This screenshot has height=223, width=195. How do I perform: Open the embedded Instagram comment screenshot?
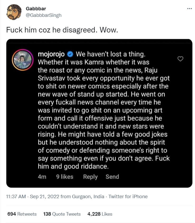[99, 113]
